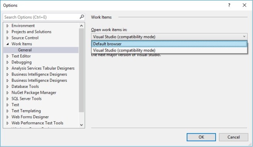This screenshot has height=147, width=253.
Task: Expand the Projects and Solutions node
Action: (7, 32)
